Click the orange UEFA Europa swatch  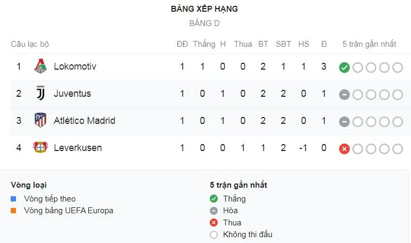pyautogui.click(x=14, y=211)
